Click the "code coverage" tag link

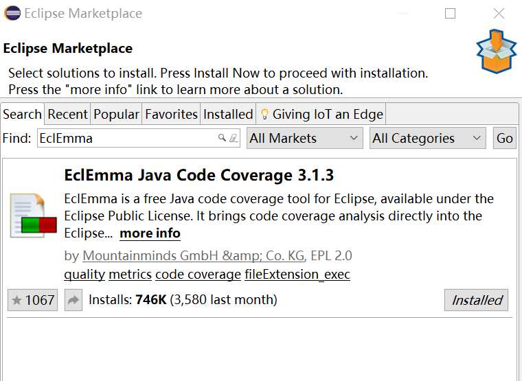(x=198, y=275)
